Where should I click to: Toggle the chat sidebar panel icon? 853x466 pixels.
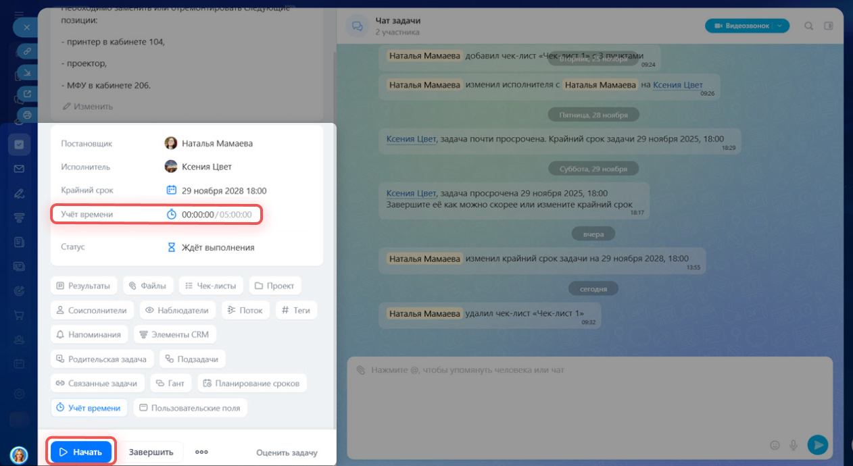pyautogui.click(x=829, y=26)
